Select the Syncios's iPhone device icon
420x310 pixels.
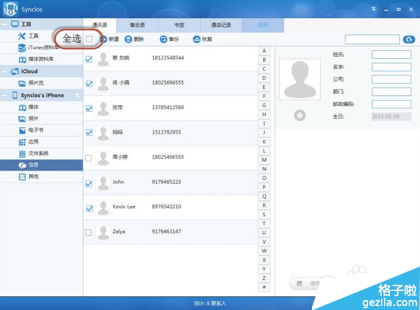(x=15, y=95)
